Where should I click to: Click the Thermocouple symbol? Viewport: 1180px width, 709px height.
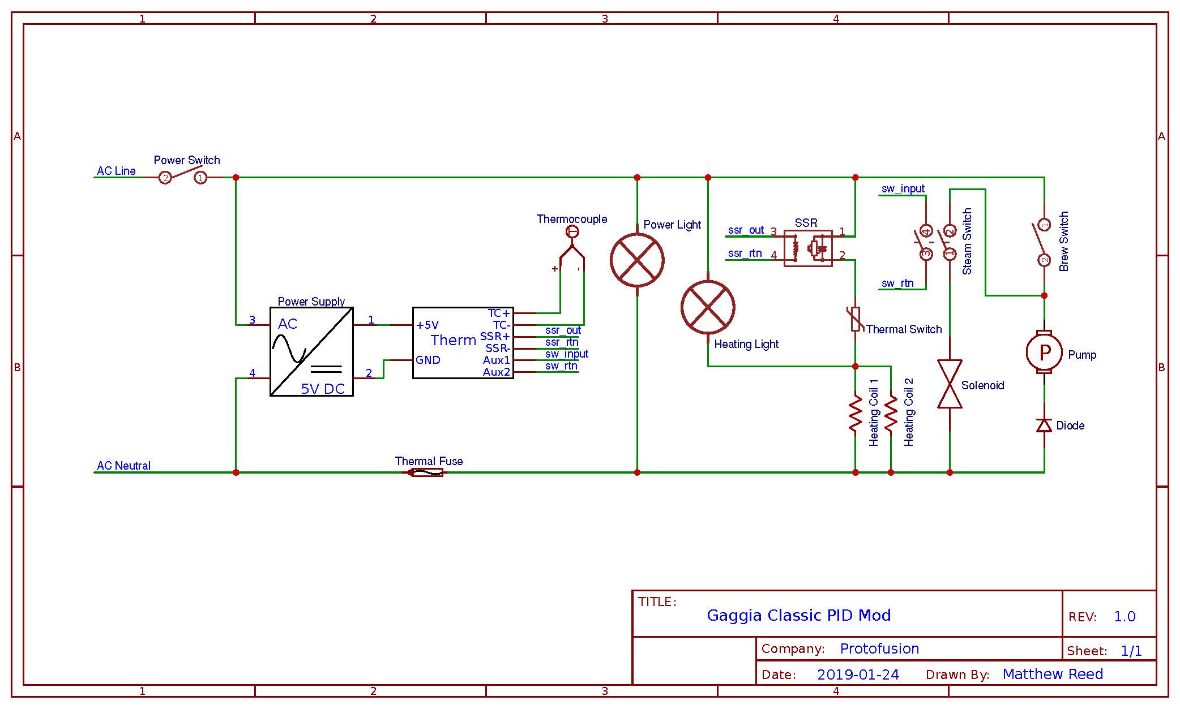(x=572, y=249)
